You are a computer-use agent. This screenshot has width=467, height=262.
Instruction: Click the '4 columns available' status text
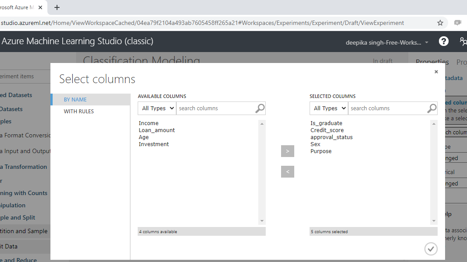158,232
